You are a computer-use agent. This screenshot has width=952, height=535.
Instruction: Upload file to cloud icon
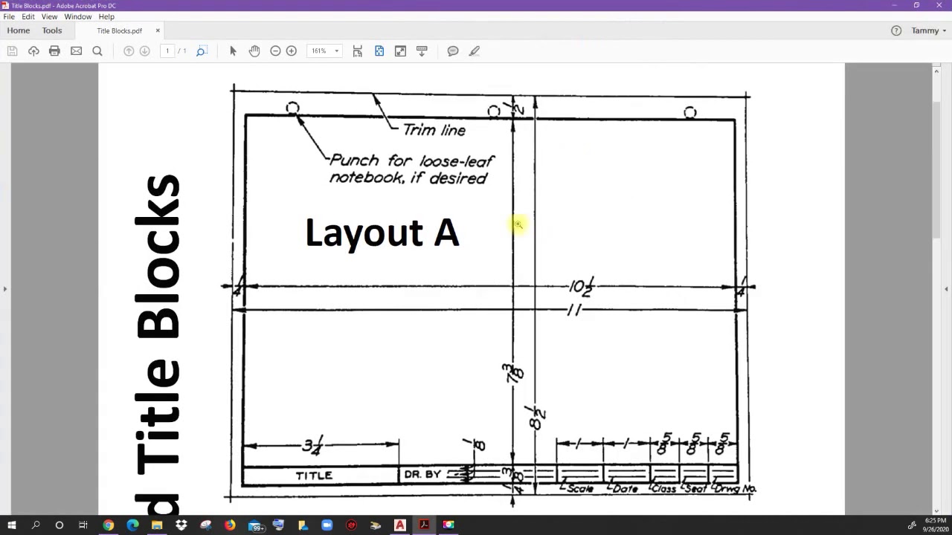pos(33,51)
